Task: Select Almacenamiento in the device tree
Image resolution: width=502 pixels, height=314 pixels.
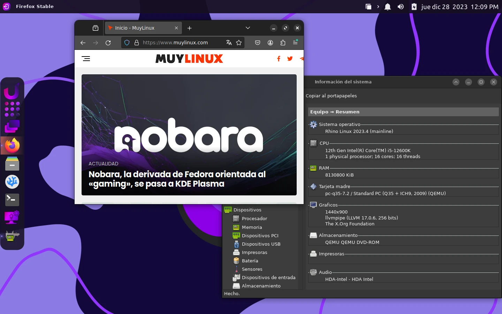Action: (261, 286)
